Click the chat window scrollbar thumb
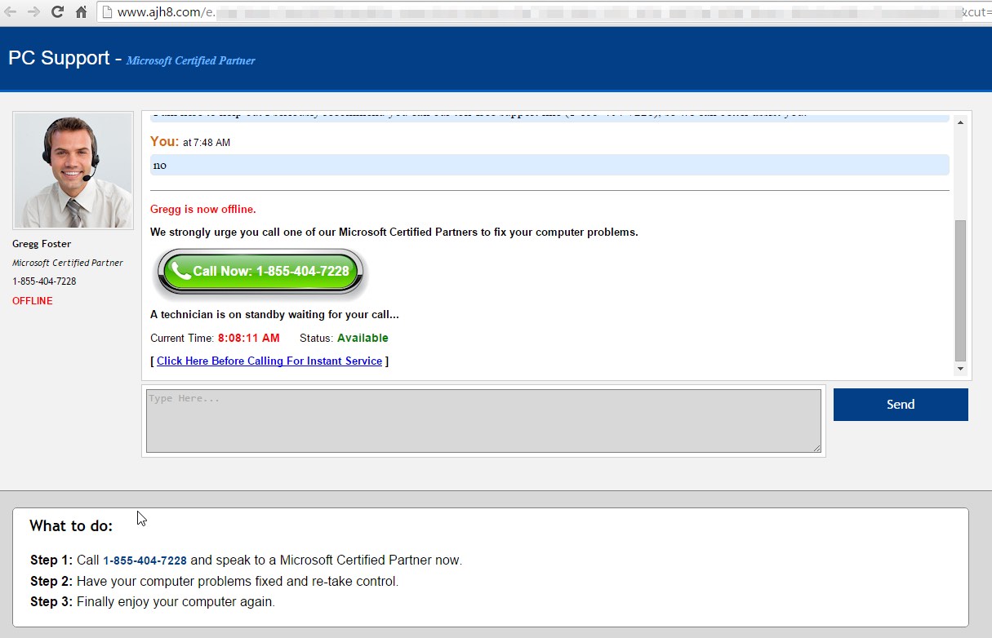Viewport: 992px width, 638px height. [x=960, y=290]
